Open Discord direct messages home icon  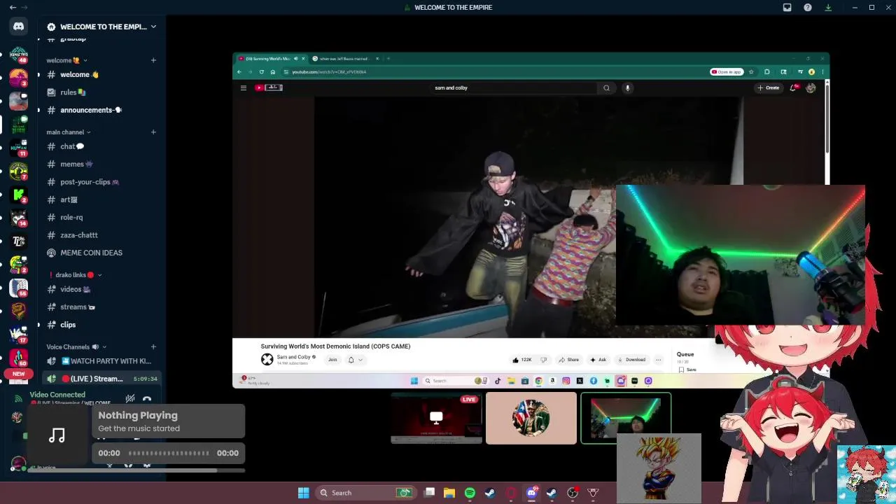[19, 27]
